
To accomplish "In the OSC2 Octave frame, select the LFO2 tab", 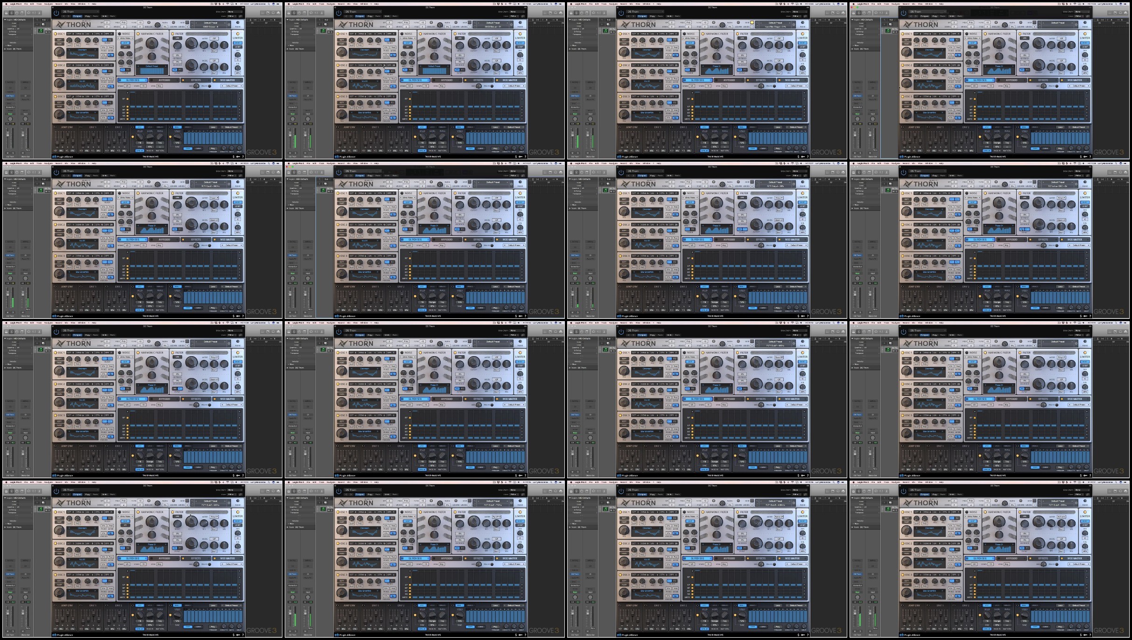I will pyautogui.click(x=150, y=127).
